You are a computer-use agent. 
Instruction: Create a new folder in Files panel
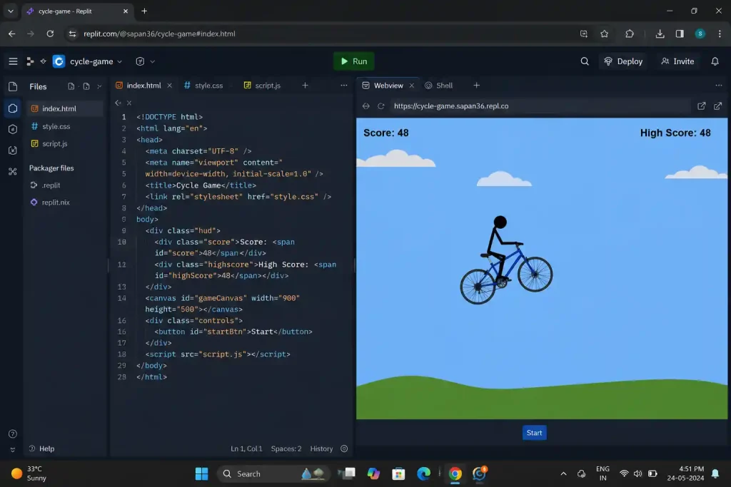(x=86, y=86)
